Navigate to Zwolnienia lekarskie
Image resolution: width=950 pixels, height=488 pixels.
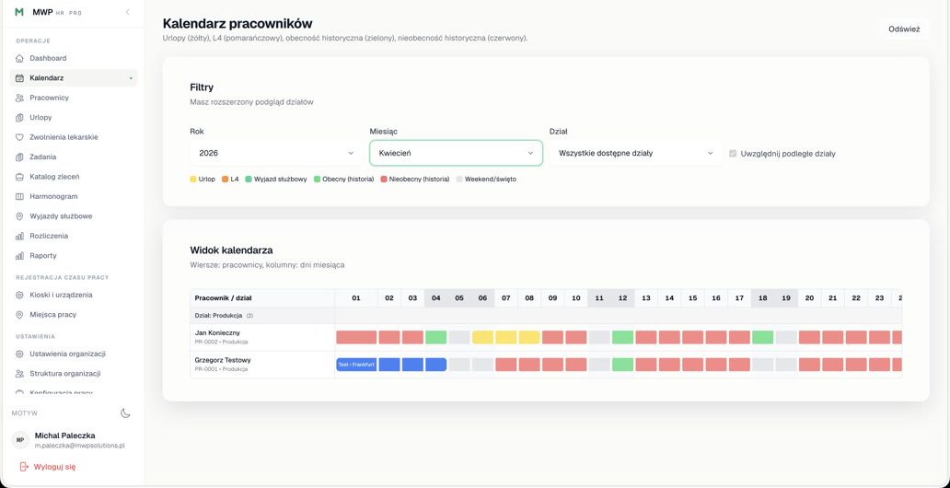tap(74, 137)
